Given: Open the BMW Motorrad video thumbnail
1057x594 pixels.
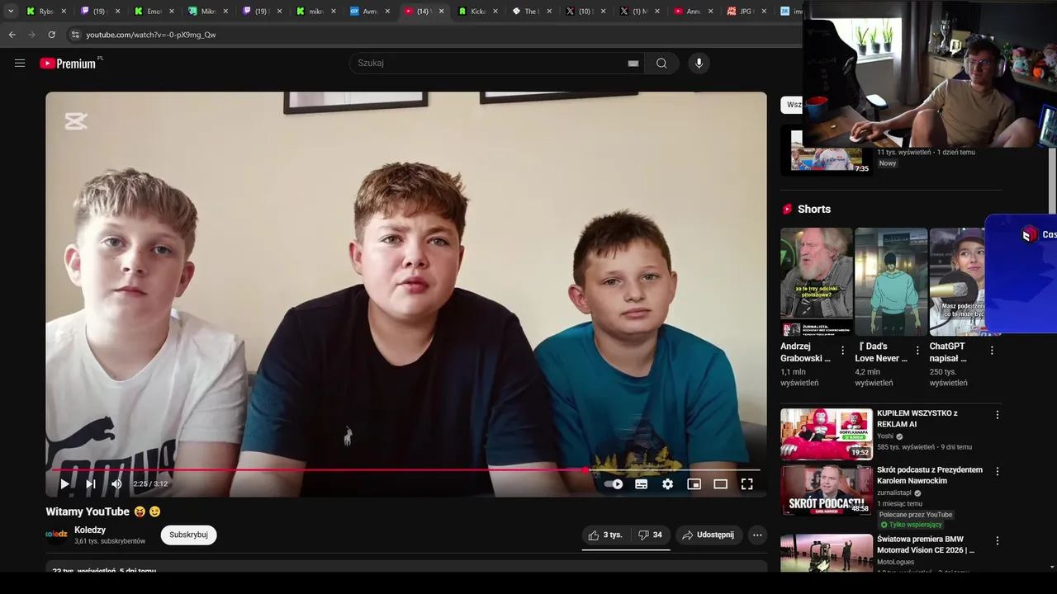Looking at the screenshot, I should [827, 553].
